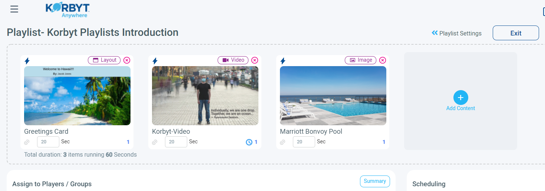Click the Scheduling heading
The height and width of the screenshot is (191, 545).
click(429, 184)
